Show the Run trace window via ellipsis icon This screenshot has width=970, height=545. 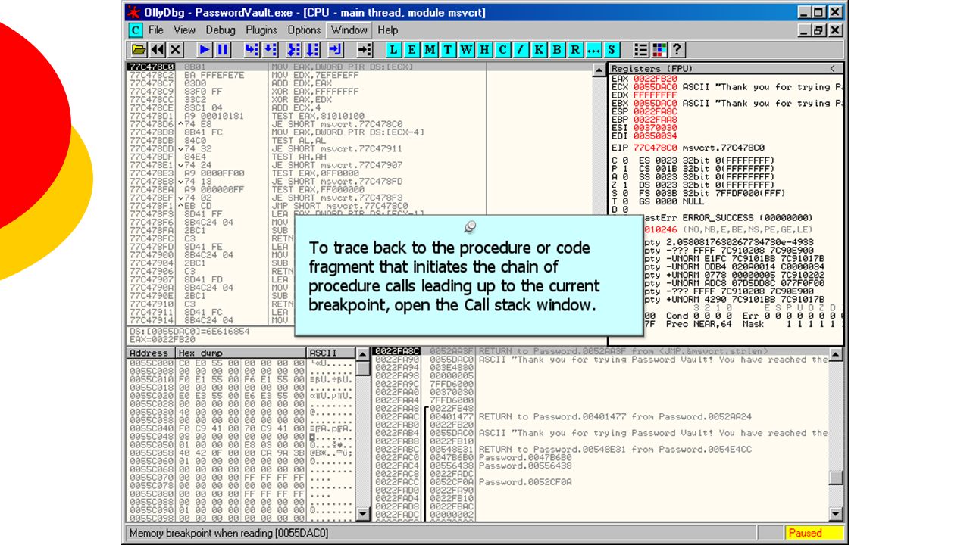pos(594,50)
